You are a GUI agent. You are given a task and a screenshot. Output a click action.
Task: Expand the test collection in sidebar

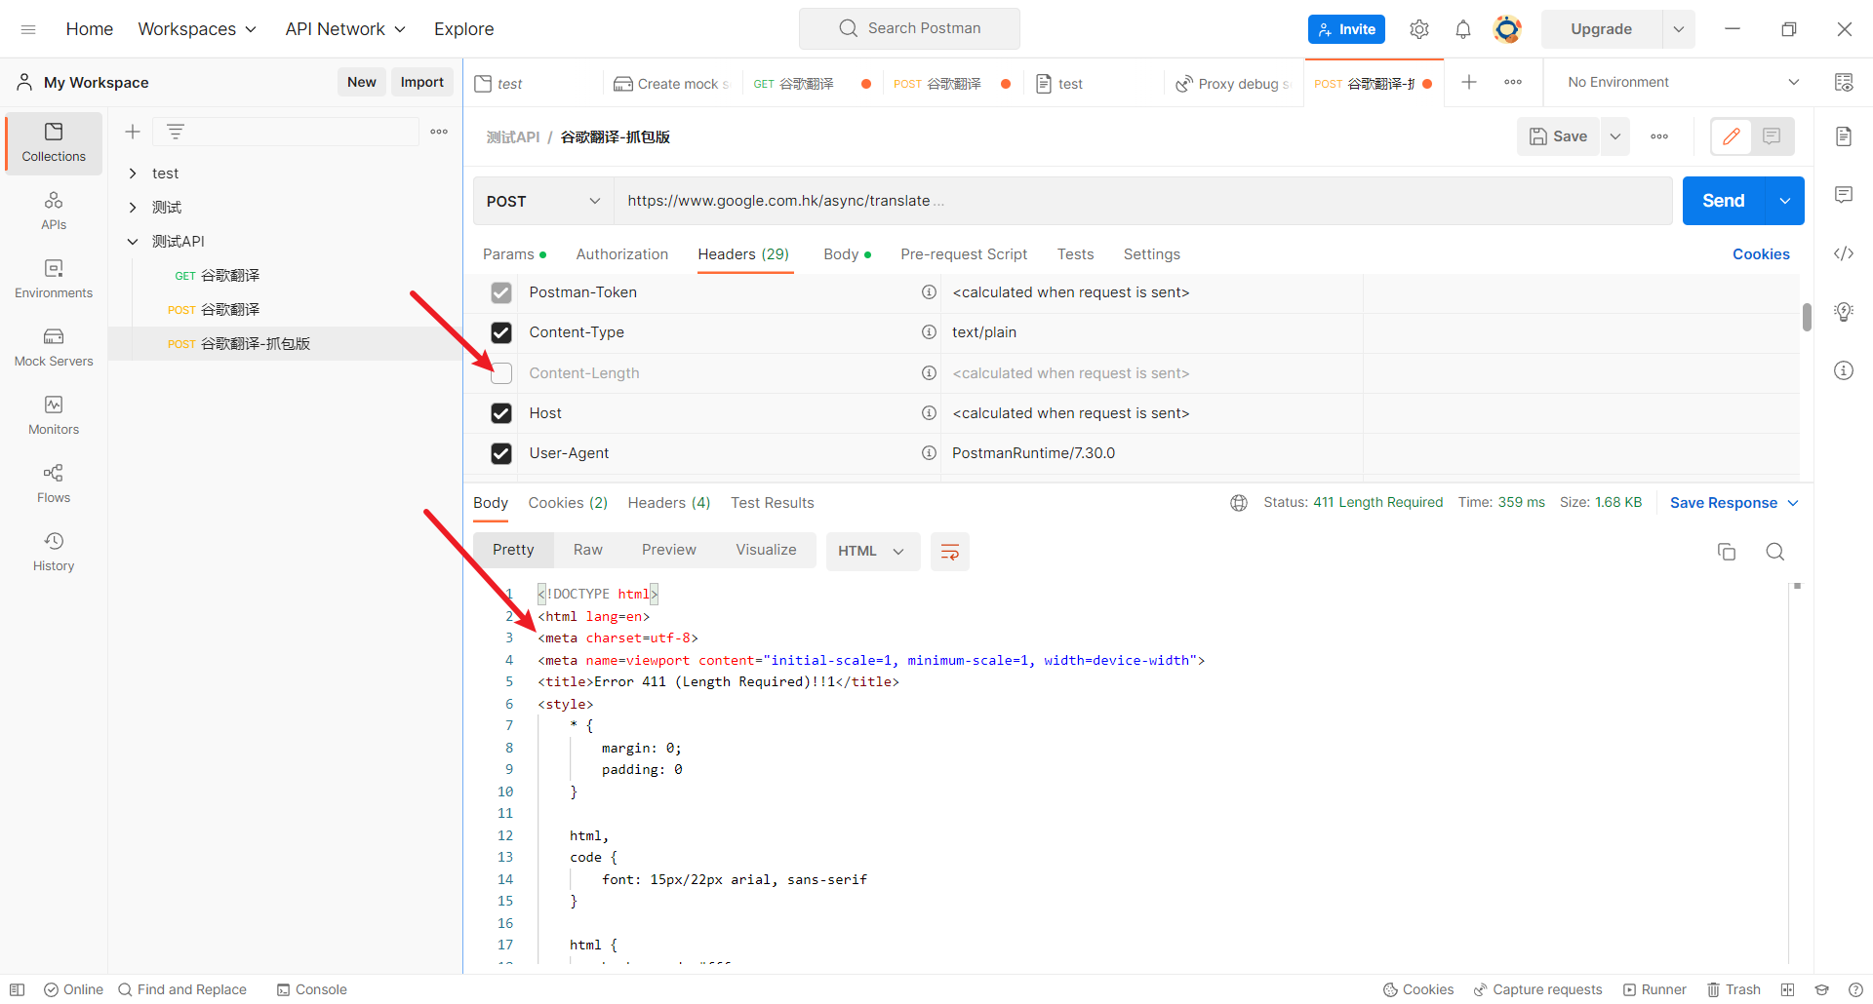point(133,174)
